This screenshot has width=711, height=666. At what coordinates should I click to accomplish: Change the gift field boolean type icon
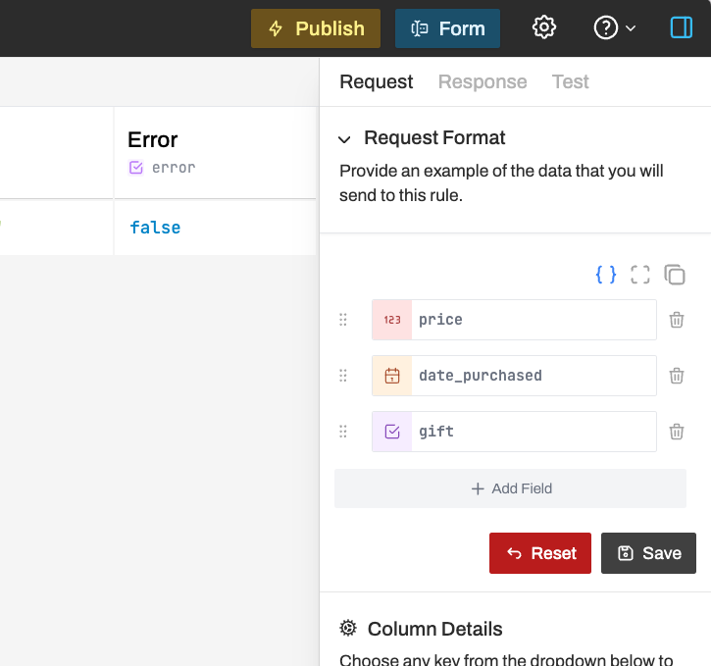pyautogui.click(x=392, y=432)
